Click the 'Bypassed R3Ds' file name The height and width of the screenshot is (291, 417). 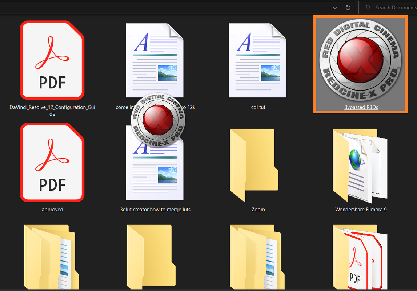click(x=361, y=107)
